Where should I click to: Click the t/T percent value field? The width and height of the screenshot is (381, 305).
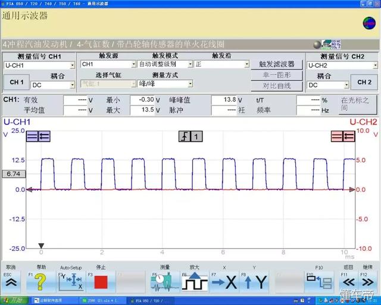pyautogui.click(x=308, y=99)
